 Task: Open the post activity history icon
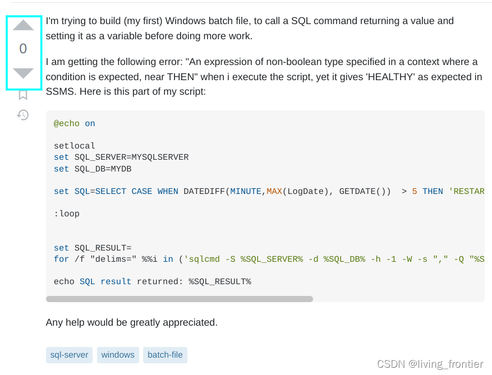(23, 115)
